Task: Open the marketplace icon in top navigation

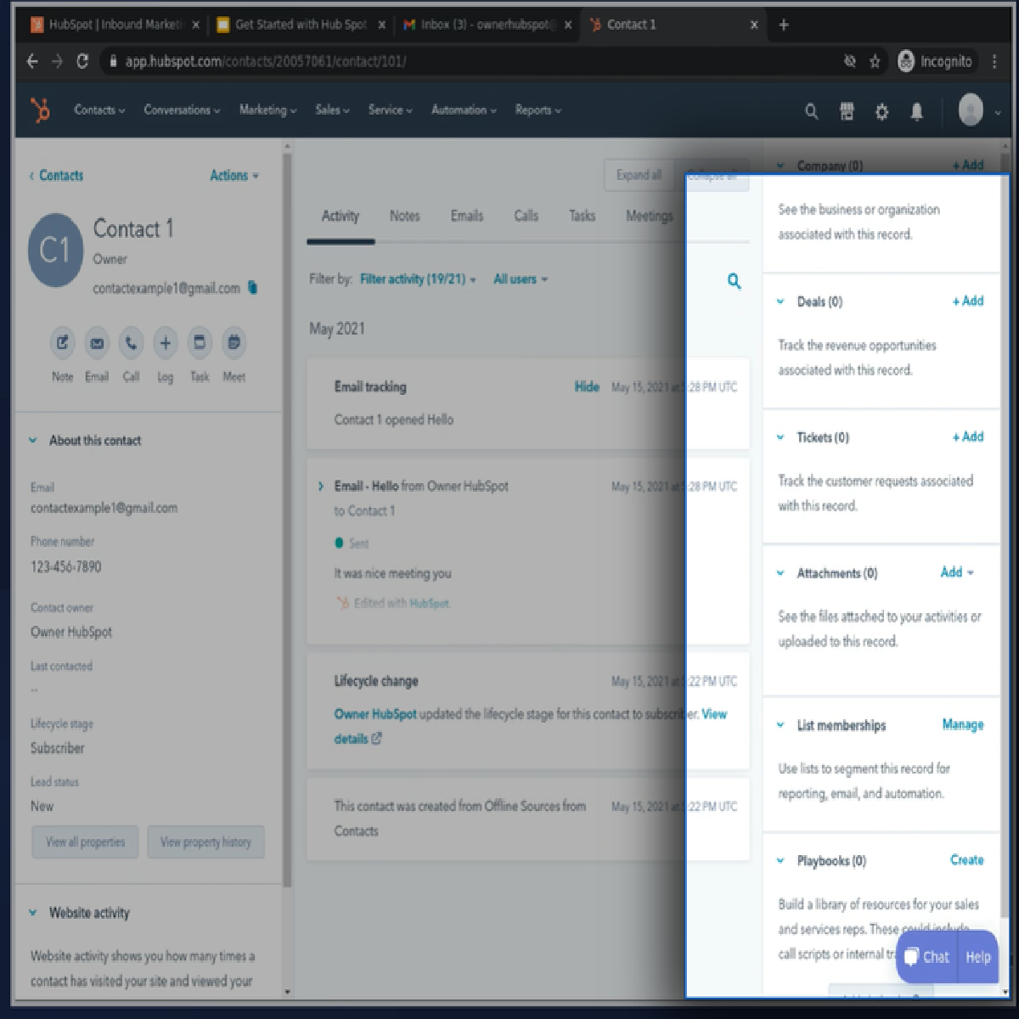Action: [847, 111]
